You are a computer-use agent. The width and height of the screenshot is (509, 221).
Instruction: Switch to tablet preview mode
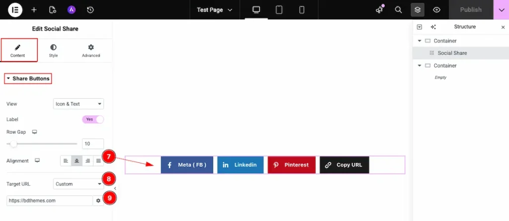[x=279, y=10]
